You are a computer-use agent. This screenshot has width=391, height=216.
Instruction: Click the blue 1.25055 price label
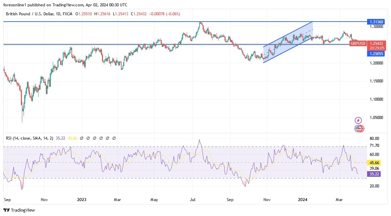376,54
